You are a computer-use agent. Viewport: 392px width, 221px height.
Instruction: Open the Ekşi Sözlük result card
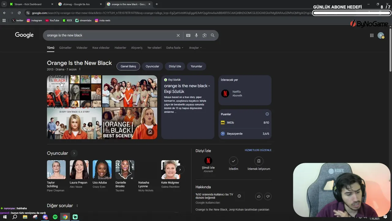tap(188, 107)
